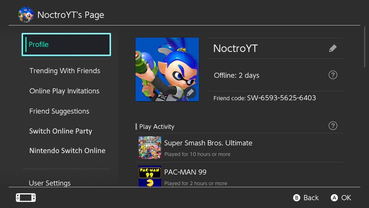This screenshot has width=369, height=208.
Task: Click the user avatar in page header
Action: (26, 15)
